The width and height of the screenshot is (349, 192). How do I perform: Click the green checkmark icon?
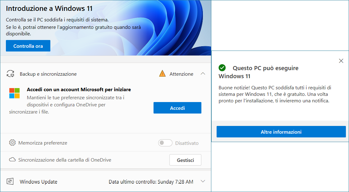tap(222, 68)
